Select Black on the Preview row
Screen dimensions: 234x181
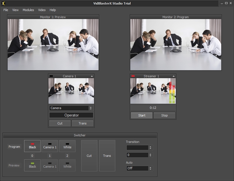coord(32,165)
